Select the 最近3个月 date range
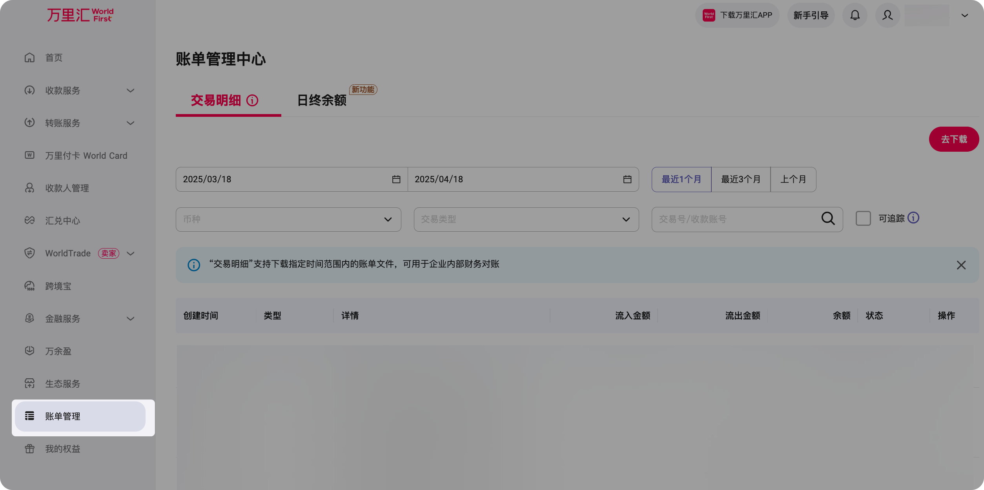The image size is (984, 490). click(x=741, y=179)
